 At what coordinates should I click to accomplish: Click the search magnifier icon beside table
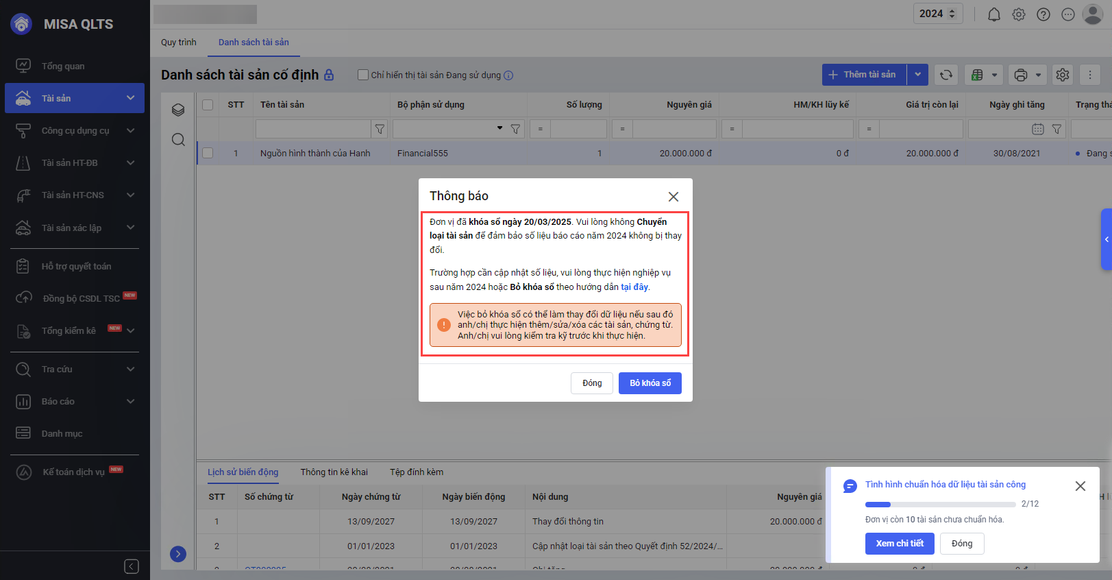[x=178, y=140]
